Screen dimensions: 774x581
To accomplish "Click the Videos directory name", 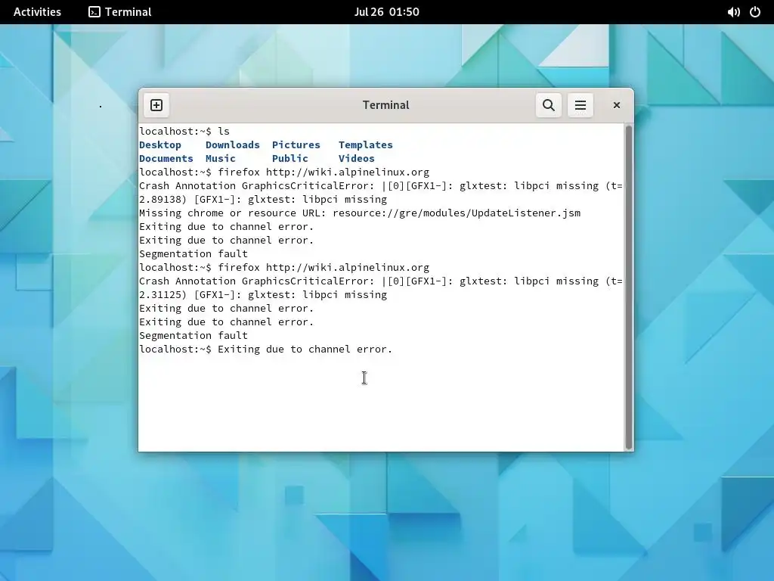I will 357,159.
